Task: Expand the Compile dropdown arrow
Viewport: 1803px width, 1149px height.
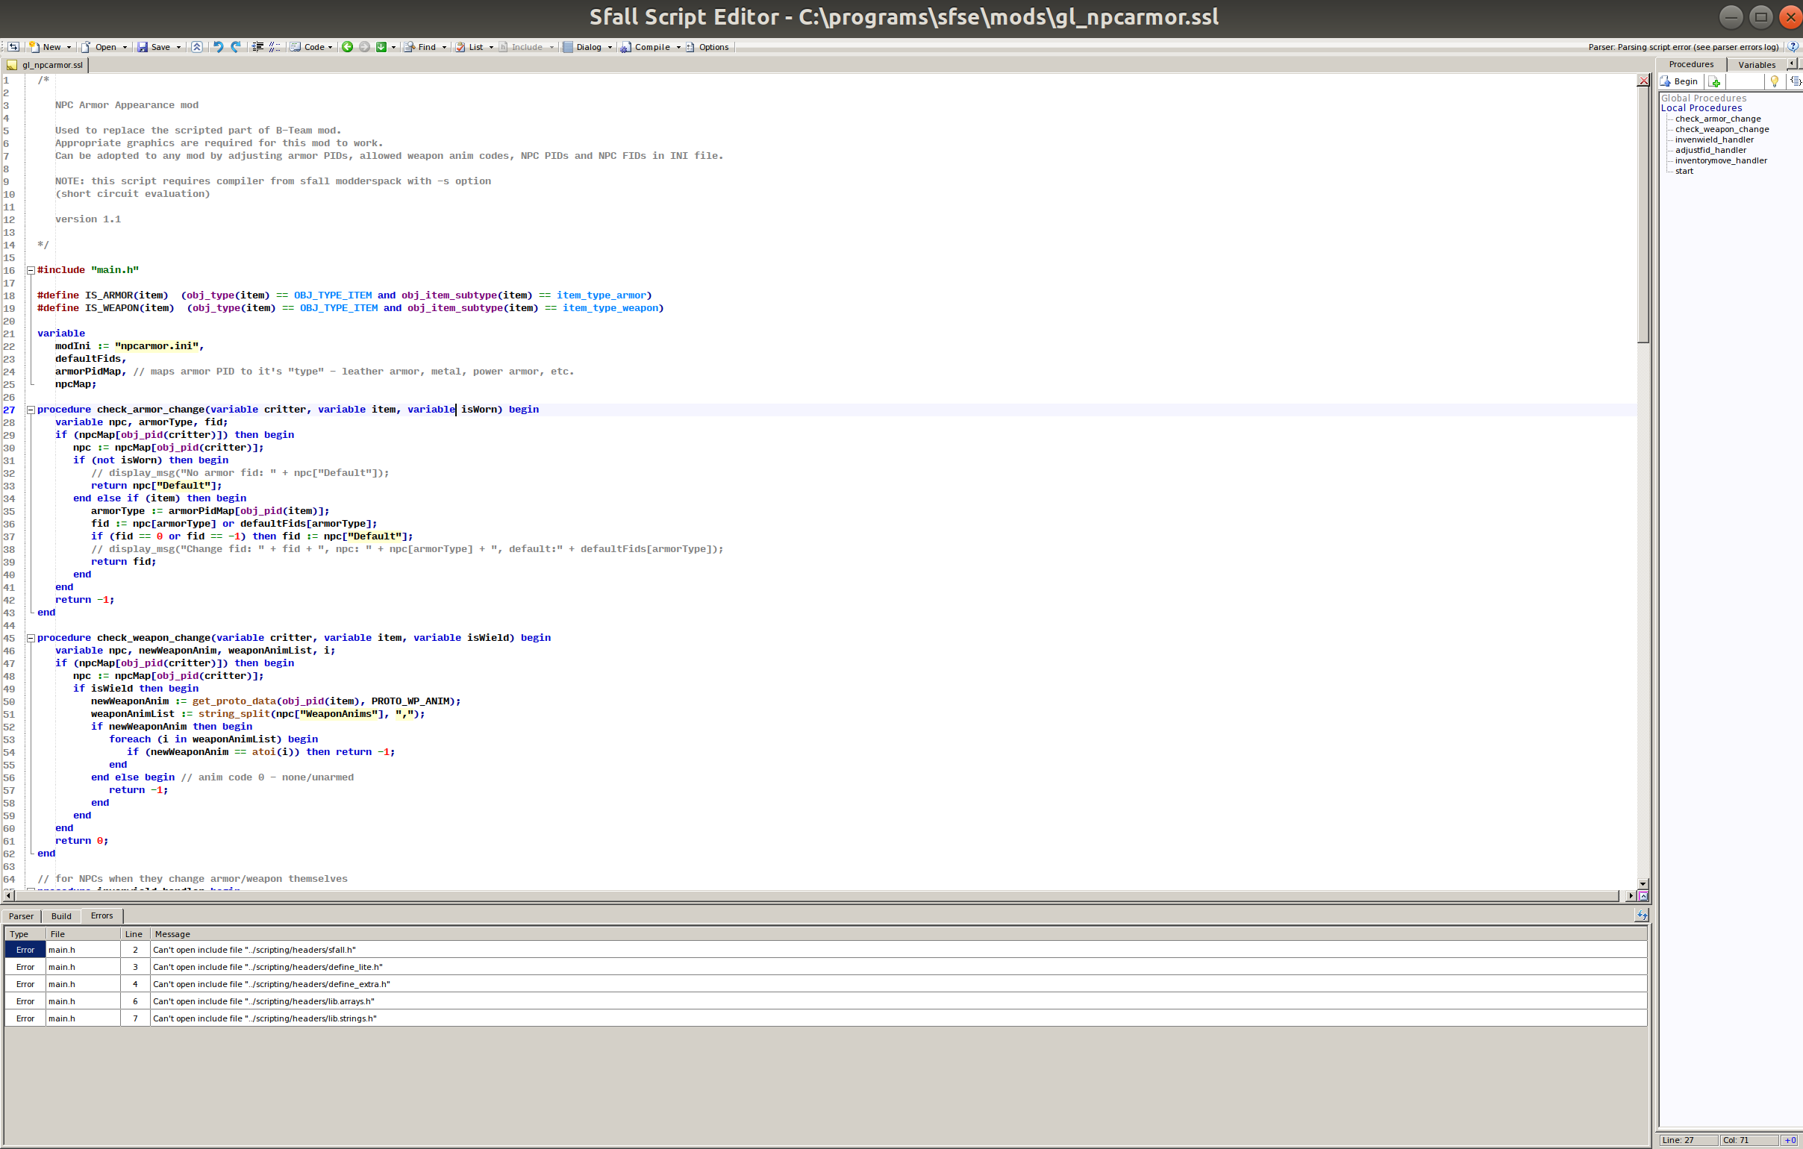Action: click(678, 47)
